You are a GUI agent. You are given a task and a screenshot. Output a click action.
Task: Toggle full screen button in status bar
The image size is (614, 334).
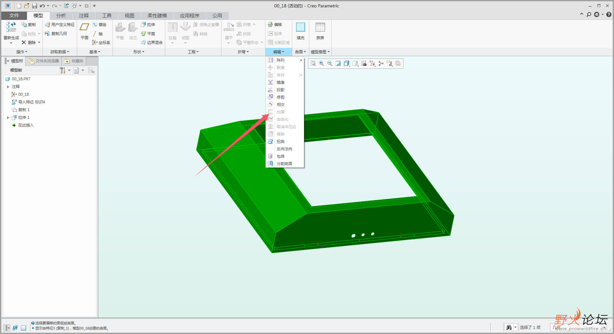[x=23, y=328]
